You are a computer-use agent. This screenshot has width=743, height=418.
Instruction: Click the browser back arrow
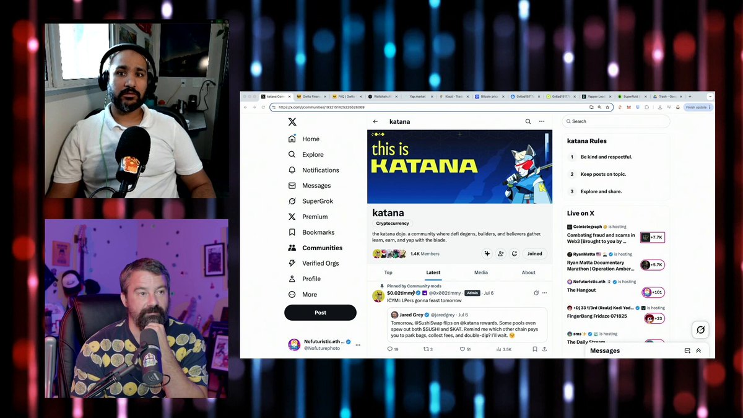point(245,107)
